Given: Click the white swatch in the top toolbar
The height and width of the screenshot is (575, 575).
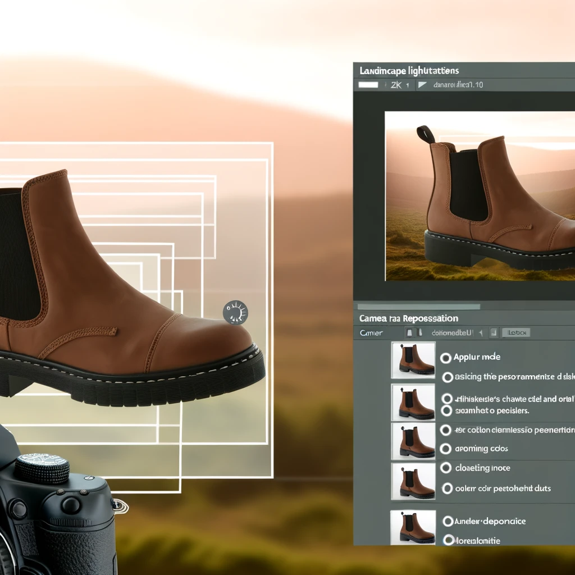Looking at the screenshot, I should (x=368, y=85).
